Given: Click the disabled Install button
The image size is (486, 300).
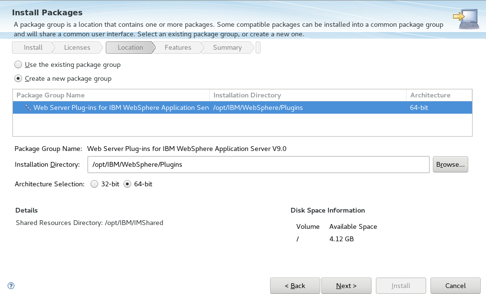Looking at the screenshot, I should 401,286.
